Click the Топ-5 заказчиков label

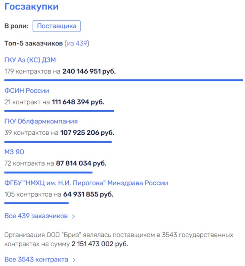point(33,44)
